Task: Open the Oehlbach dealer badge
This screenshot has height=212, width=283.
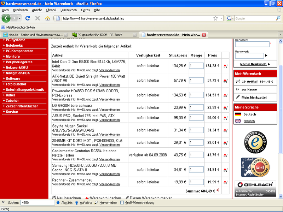Action: (x=255, y=189)
